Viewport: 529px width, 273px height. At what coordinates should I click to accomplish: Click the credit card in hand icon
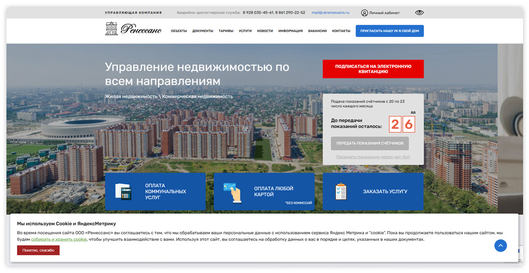[x=232, y=191]
